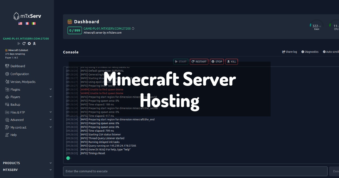Toggle Auto scroll option
This screenshot has width=339, height=178.
331,52
